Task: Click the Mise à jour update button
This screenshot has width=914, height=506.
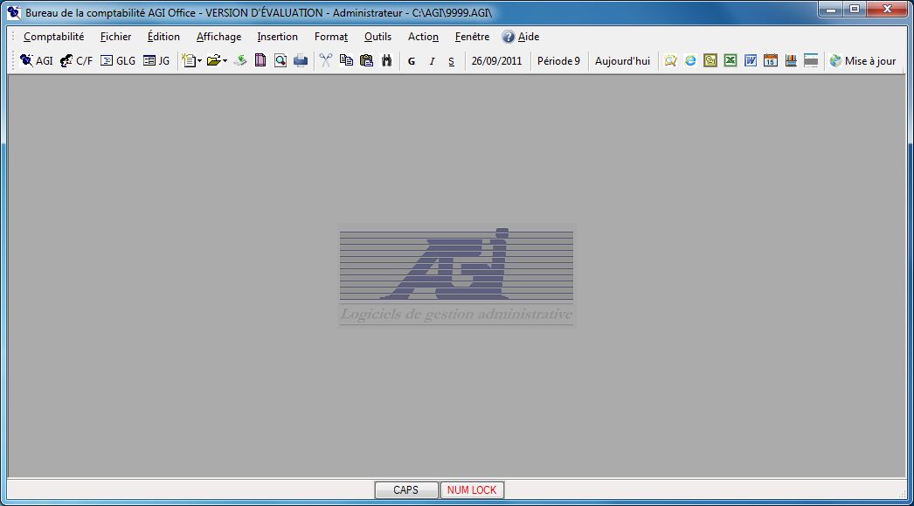Action: (862, 60)
